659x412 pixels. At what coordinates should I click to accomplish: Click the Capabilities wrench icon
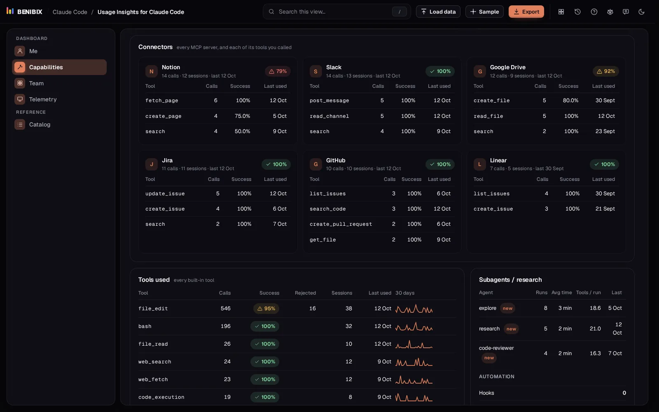tap(20, 67)
